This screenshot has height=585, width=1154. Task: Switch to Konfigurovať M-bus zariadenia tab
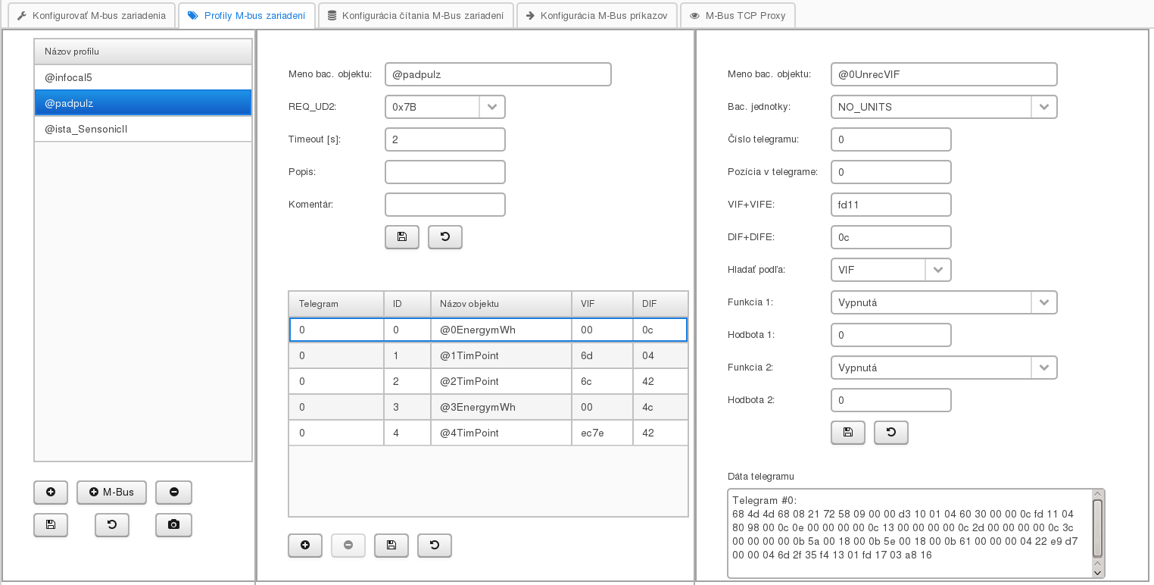click(x=91, y=15)
